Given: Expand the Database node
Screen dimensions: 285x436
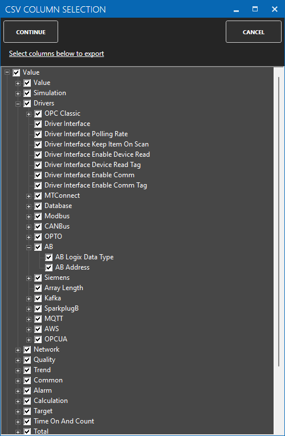Looking at the screenshot, I should pos(28,206).
